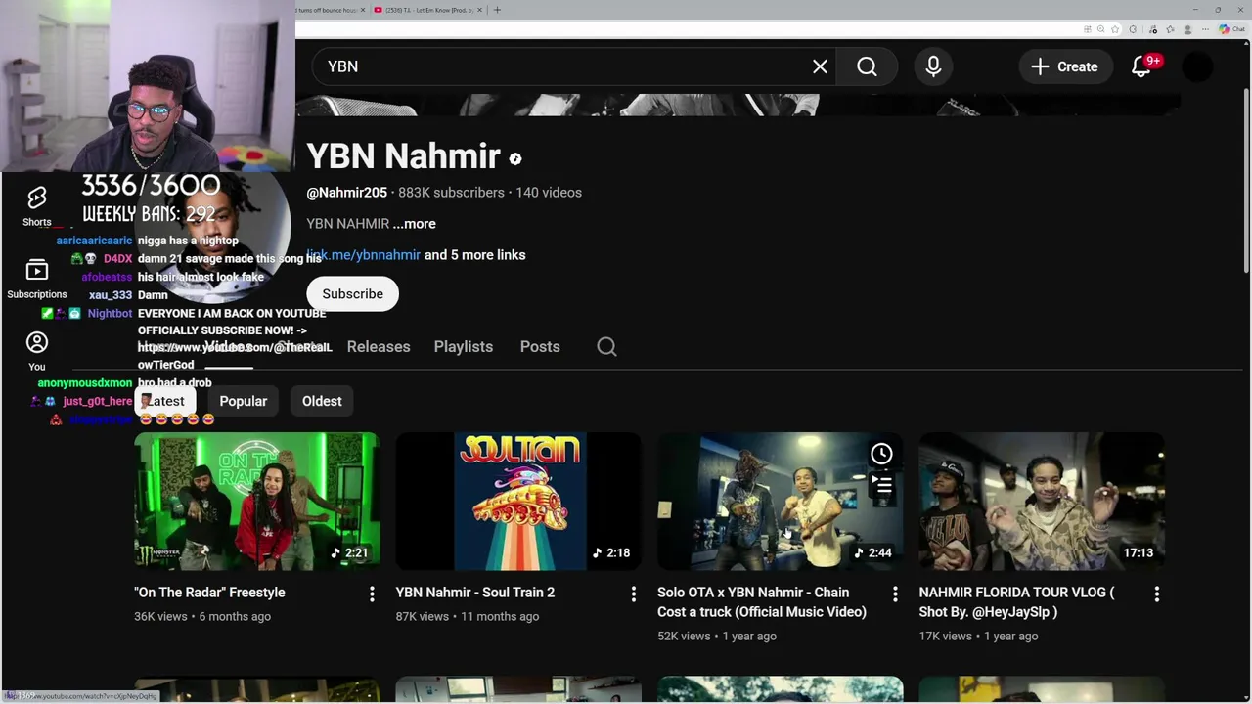Open the browser profile icon
Image resolution: width=1252 pixels, height=704 pixels.
click(1187, 30)
